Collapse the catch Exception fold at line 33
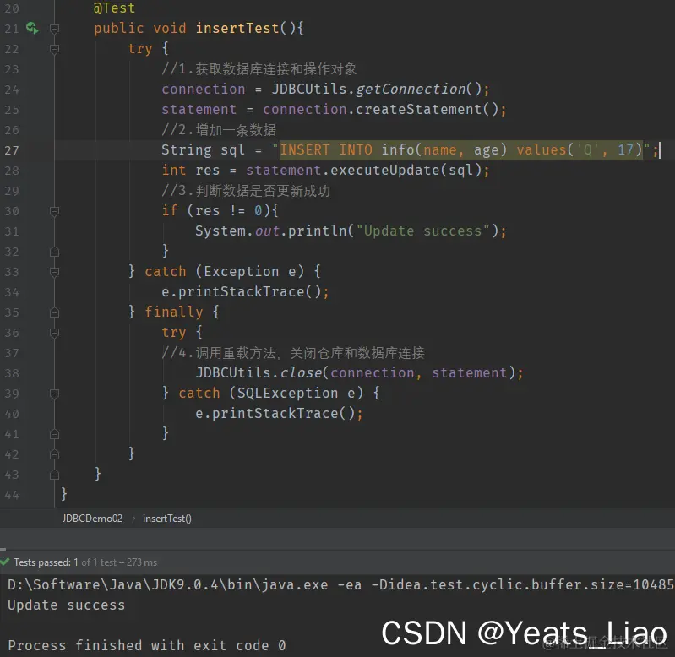Screen dimensions: 675x657 (54, 272)
